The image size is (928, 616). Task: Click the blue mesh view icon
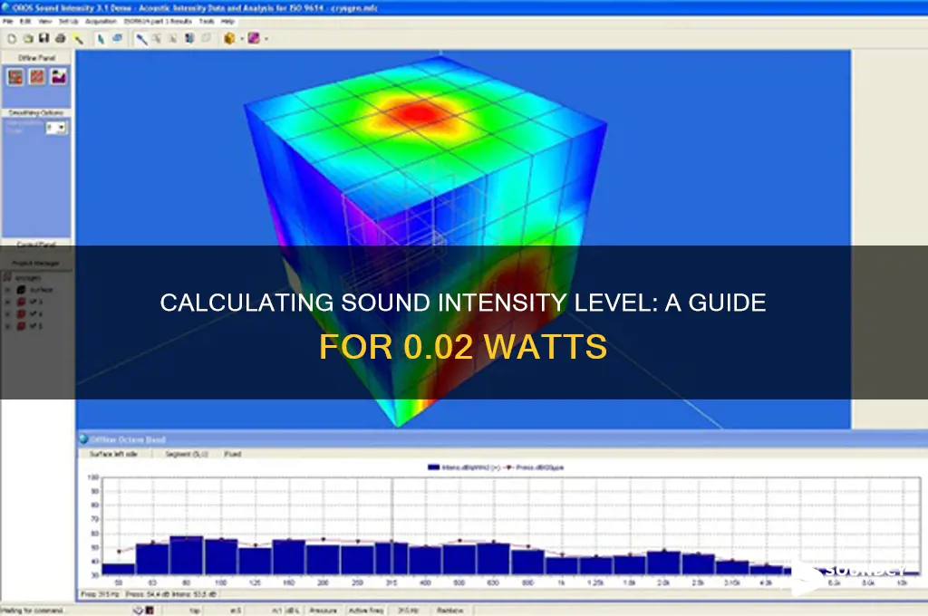(x=189, y=38)
